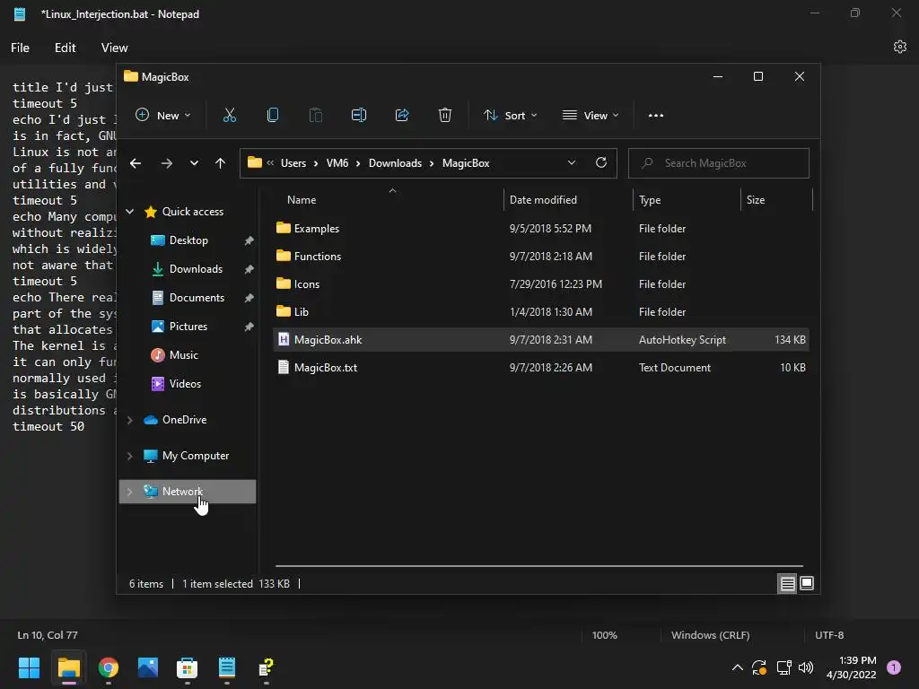919x689 pixels.
Task: Open the View dropdown menu
Action: (x=591, y=116)
